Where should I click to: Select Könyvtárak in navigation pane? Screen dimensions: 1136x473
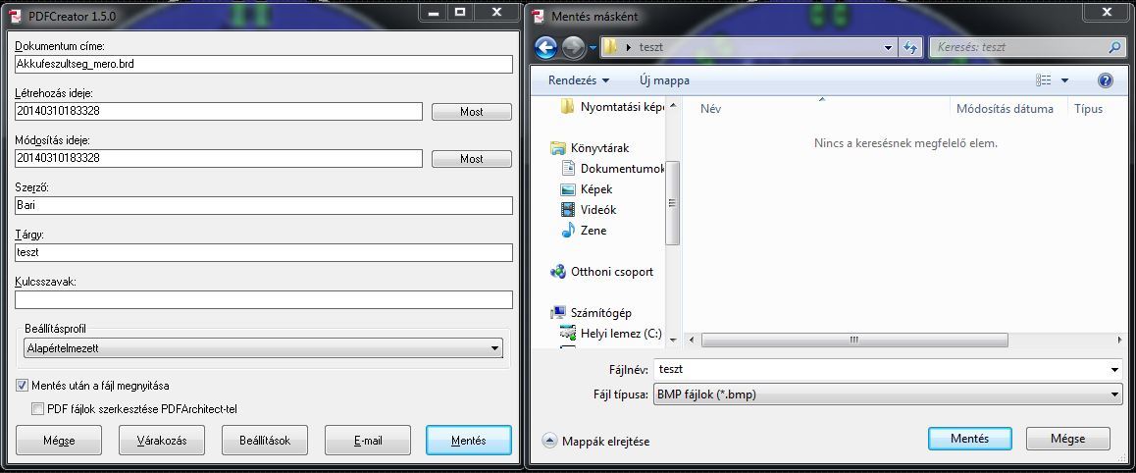[590, 148]
